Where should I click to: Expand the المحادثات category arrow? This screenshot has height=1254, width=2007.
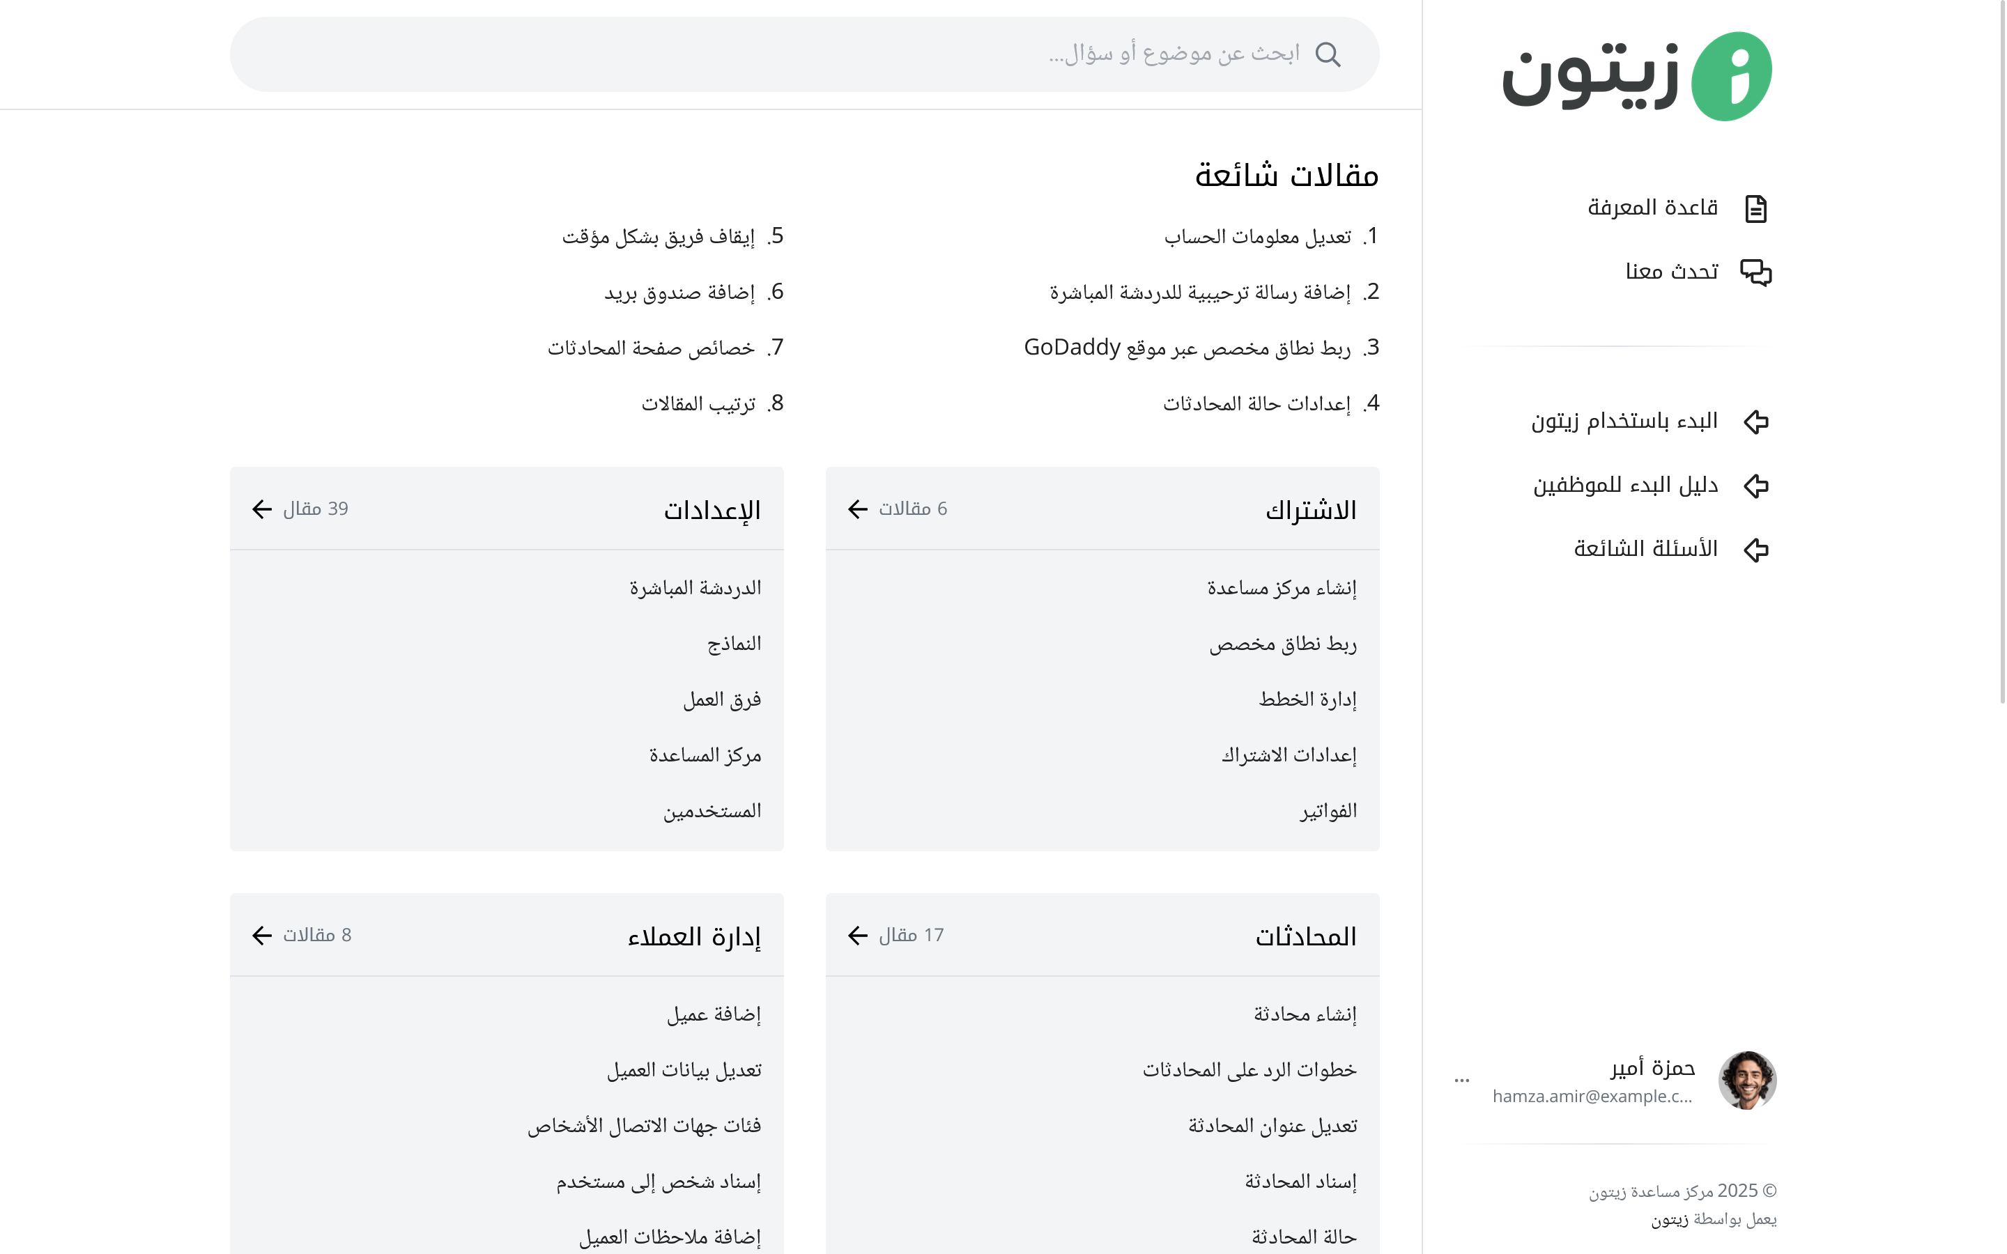858,936
